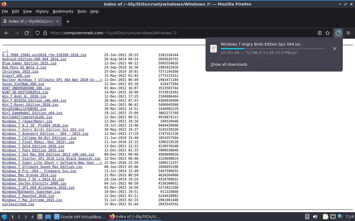Click the show desktop taskbar icon
The width and height of the screenshot is (355, 221).
(48, 217)
